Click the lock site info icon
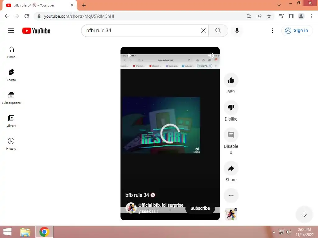The height and width of the screenshot is (238, 318). click(39, 16)
